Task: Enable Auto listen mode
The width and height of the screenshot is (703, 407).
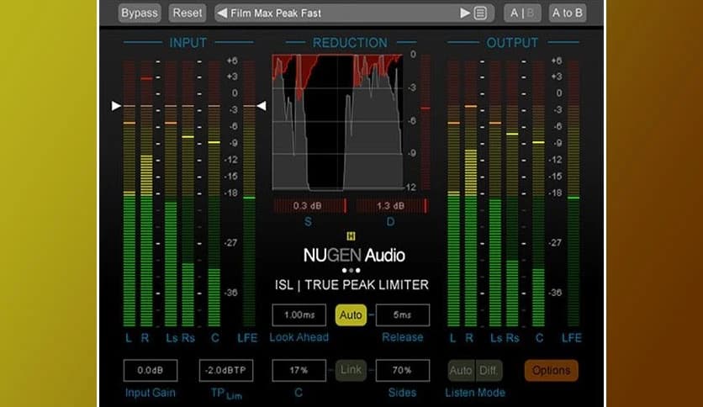Action: click(x=461, y=370)
